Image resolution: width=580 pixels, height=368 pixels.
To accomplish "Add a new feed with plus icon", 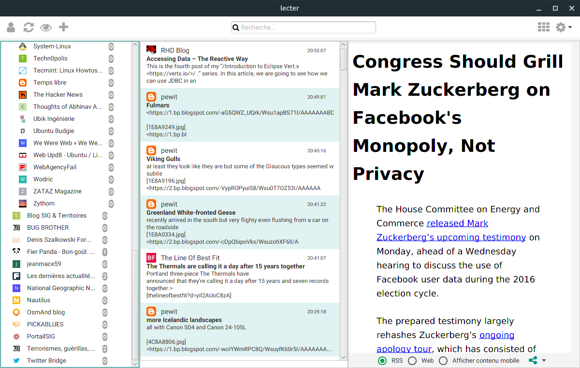I will pyautogui.click(x=63, y=28).
